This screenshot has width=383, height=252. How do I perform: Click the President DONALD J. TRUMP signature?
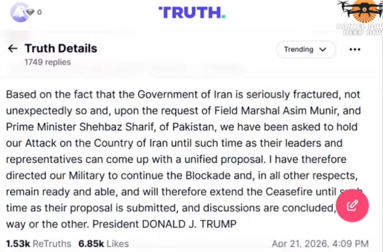tap(164, 224)
